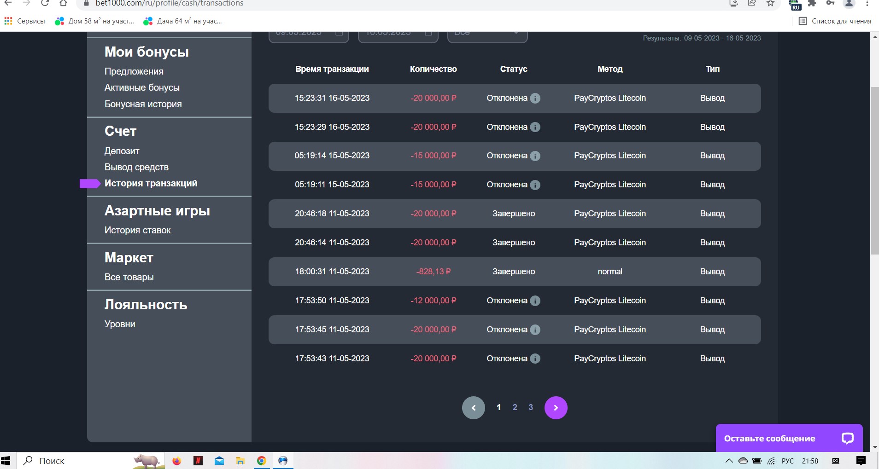The height and width of the screenshot is (469, 879).
Task: Go to previous page with gray arrow
Action: pos(473,408)
